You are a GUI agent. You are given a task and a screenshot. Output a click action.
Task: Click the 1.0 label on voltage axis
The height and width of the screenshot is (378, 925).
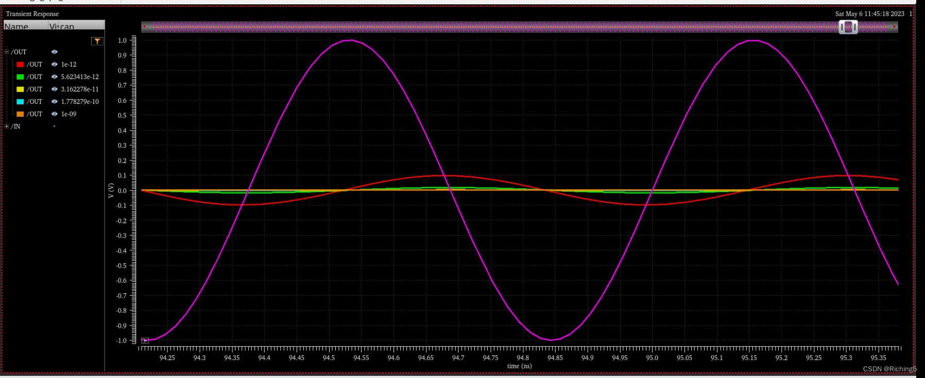[122, 40]
